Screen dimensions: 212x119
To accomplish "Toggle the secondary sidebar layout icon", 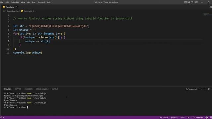I will [192, 2].
